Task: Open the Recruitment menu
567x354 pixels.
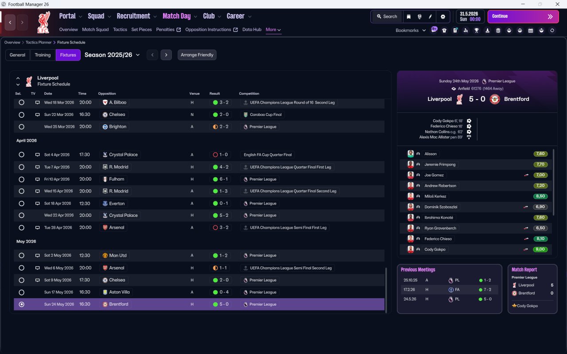Action: point(136,16)
